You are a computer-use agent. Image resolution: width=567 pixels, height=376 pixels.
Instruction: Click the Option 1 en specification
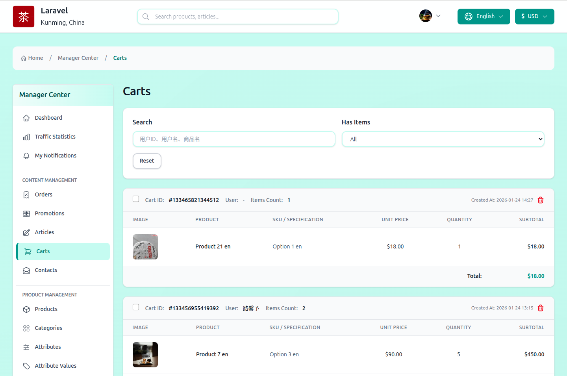pos(287,246)
